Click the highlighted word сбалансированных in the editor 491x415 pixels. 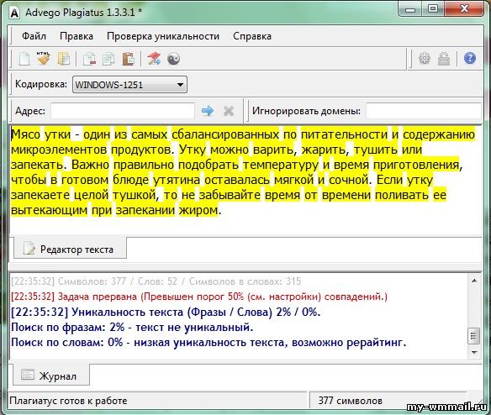(x=224, y=134)
